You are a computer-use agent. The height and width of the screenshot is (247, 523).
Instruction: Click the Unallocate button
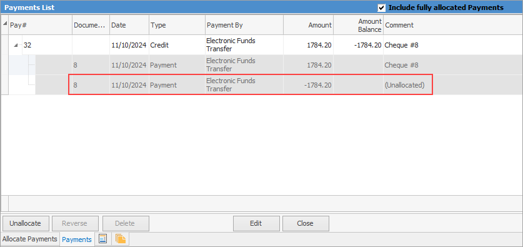[x=26, y=223]
